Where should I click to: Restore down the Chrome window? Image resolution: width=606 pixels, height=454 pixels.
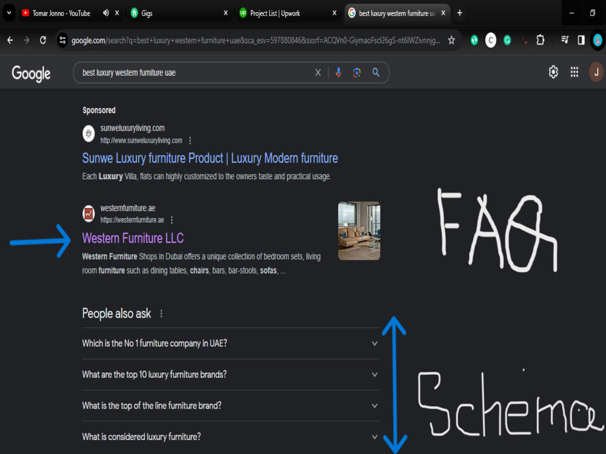(593, 13)
